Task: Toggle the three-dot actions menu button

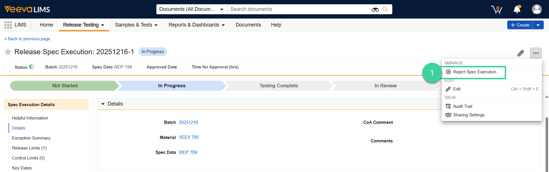Action: pos(536,53)
